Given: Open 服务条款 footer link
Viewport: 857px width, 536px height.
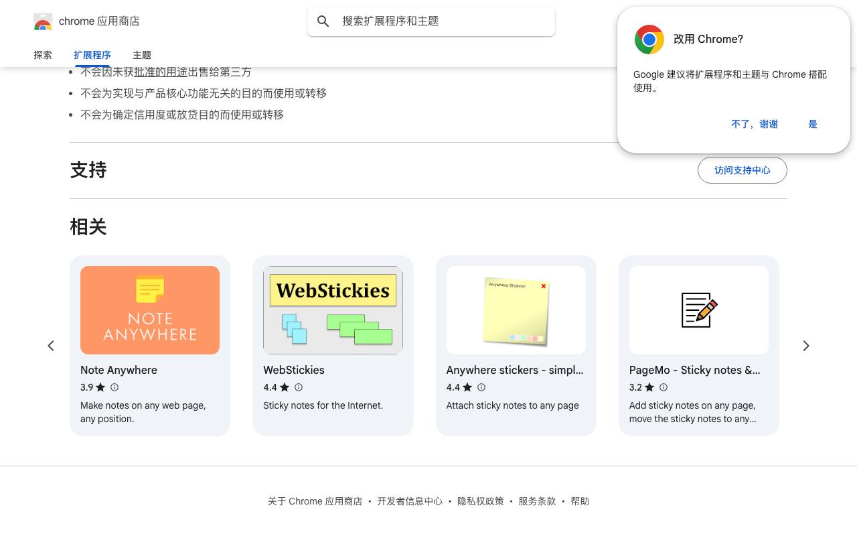Looking at the screenshot, I should (537, 501).
